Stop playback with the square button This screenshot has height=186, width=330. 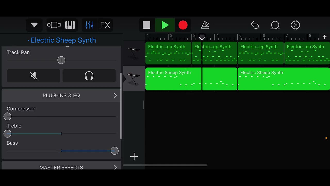(146, 25)
